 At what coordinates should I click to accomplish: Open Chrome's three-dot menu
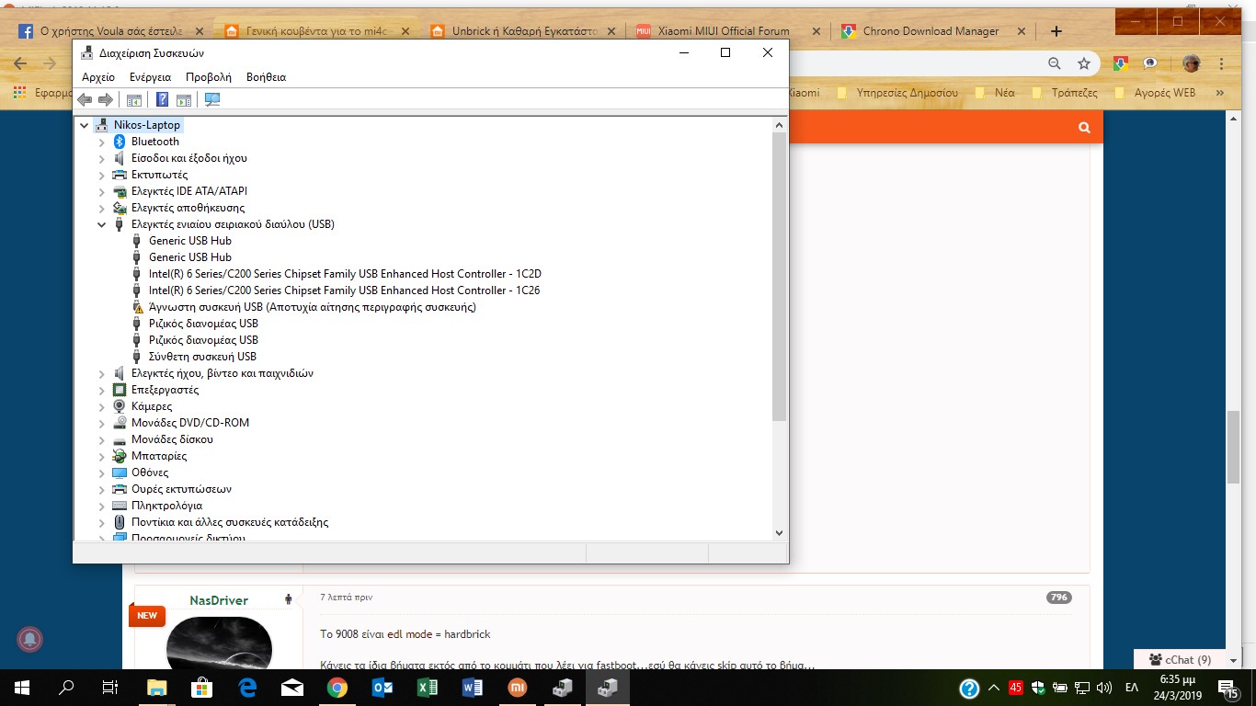[x=1222, y=63]
